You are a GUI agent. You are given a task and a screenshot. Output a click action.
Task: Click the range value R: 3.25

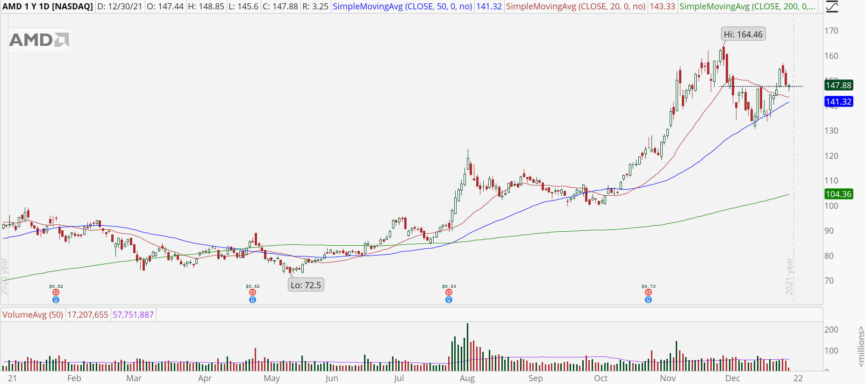[315, 7]
